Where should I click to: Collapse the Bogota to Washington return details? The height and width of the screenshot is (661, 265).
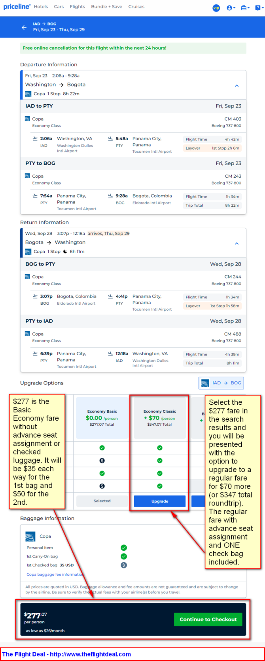pos(237,244)
